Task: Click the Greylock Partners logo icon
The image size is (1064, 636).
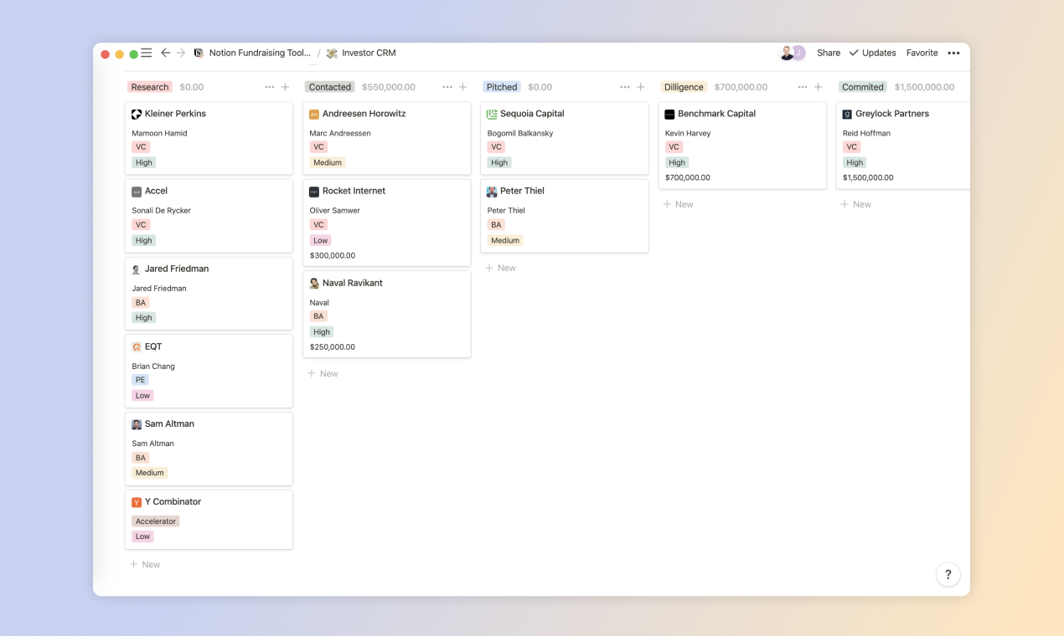Action: [847, 114]
